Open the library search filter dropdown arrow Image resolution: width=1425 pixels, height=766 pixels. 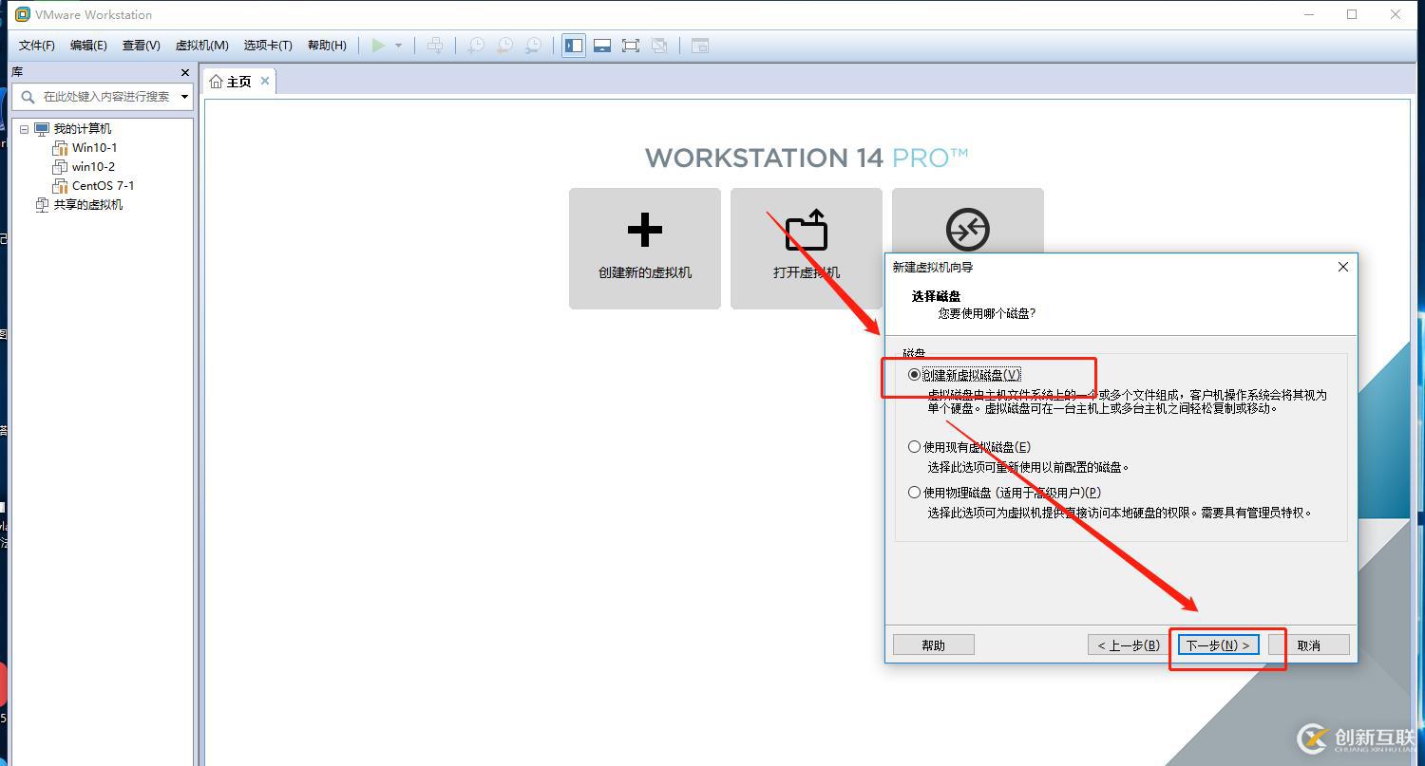(x=184, y=97)
